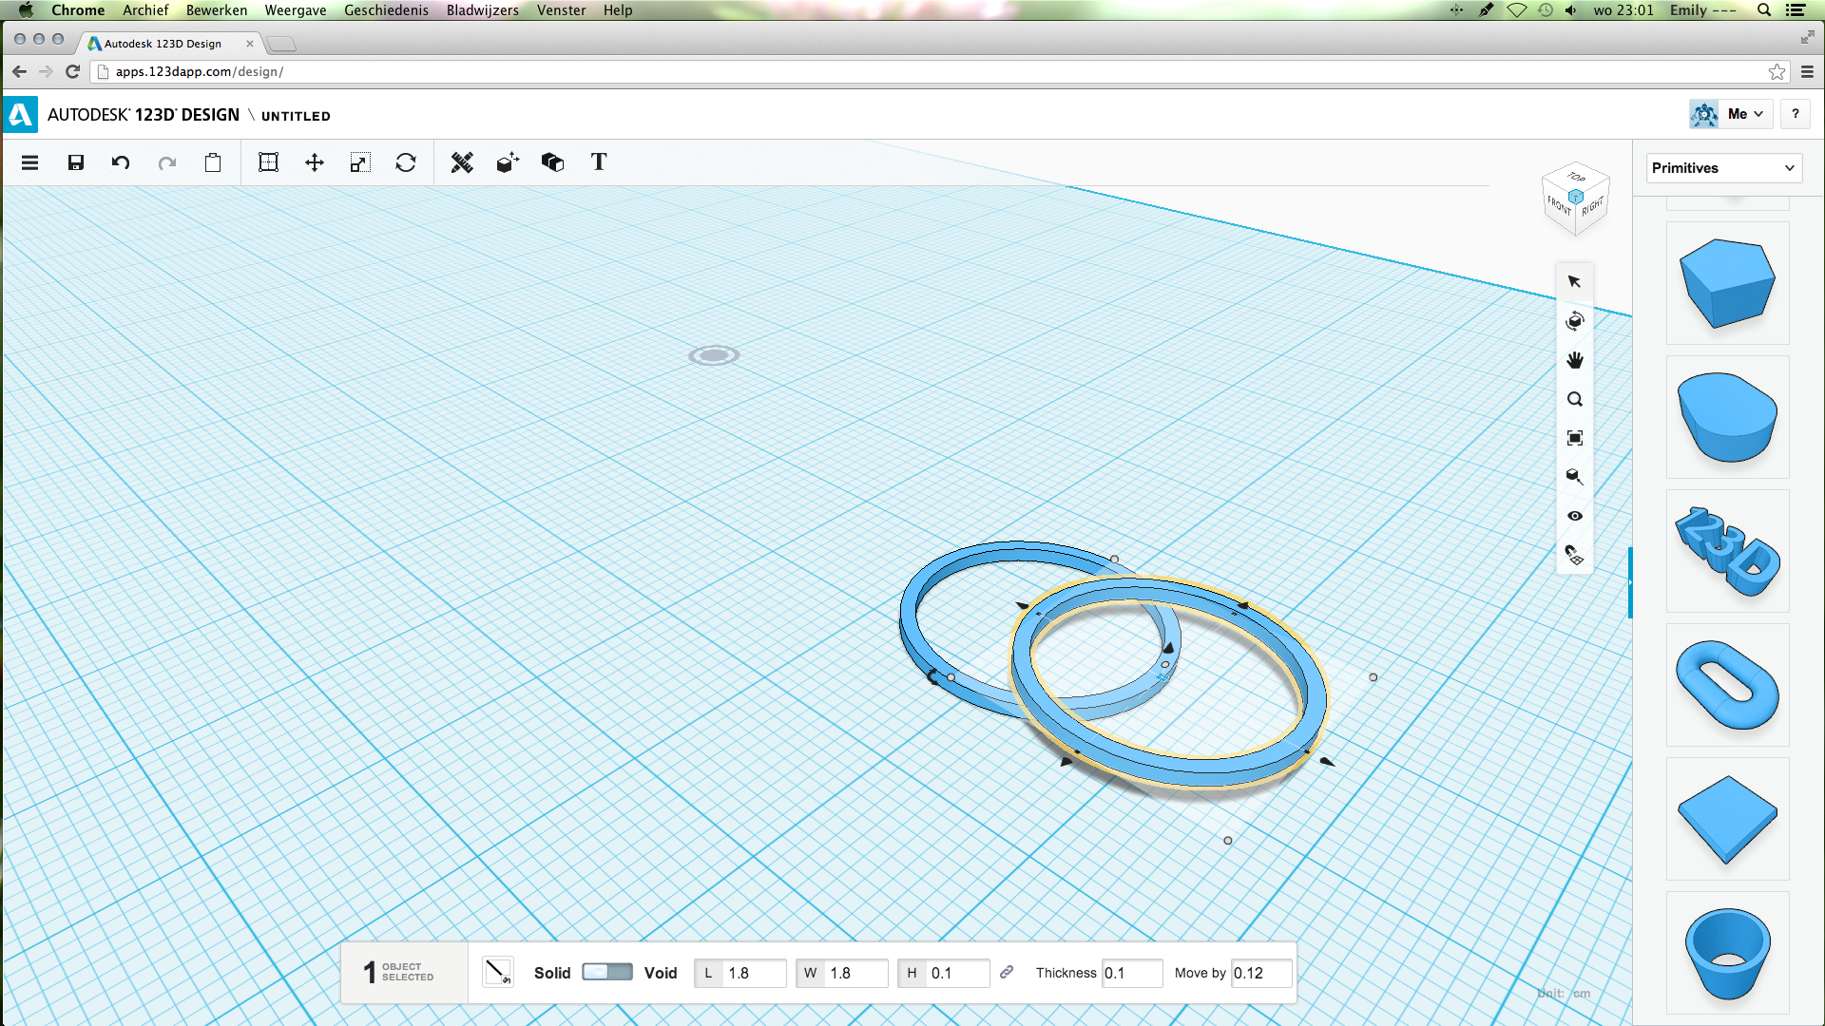
Task: Click the clipboard paste icon
Action: point(213,162)
